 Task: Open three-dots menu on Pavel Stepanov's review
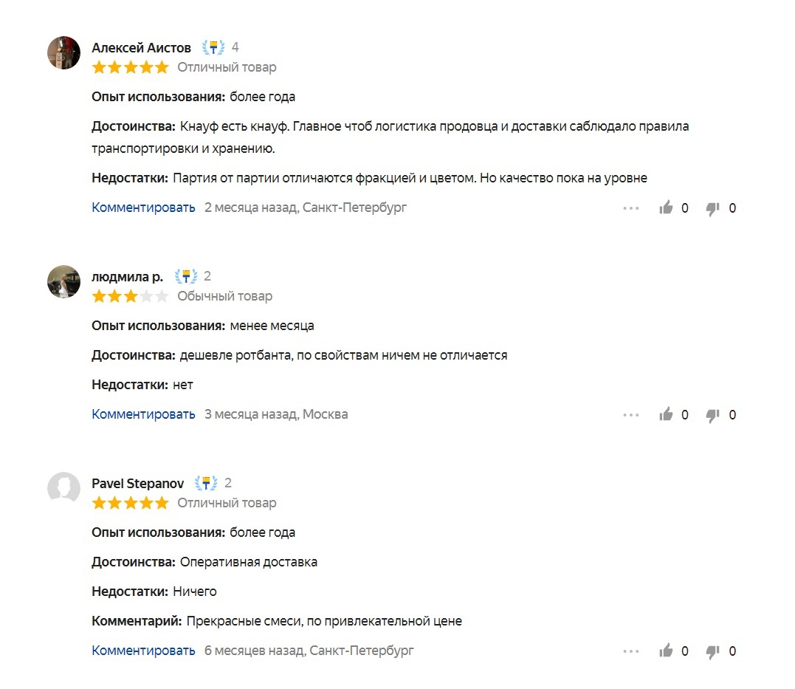pos(630,651)
